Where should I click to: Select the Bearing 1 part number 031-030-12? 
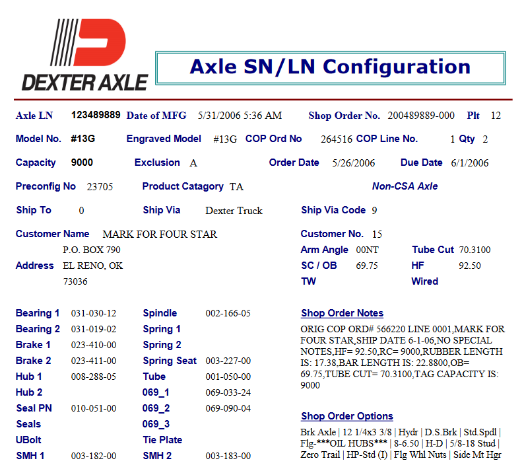pos(94,313)
